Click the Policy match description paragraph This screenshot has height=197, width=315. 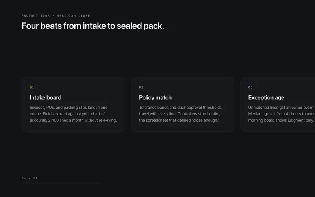[x=180, y=114]
